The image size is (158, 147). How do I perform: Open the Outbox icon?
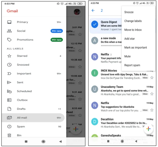(x=9, y=100)
